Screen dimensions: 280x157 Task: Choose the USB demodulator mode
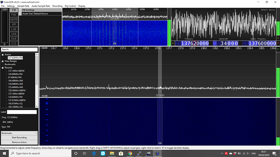point(14,34)
